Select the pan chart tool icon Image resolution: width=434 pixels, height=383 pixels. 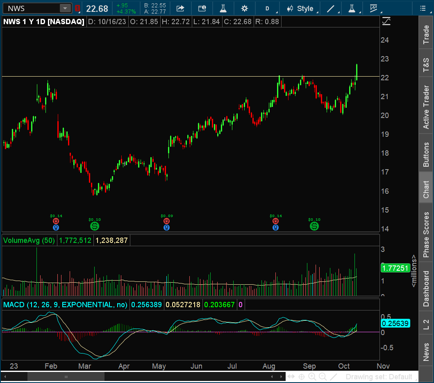(x=291, y=376)
